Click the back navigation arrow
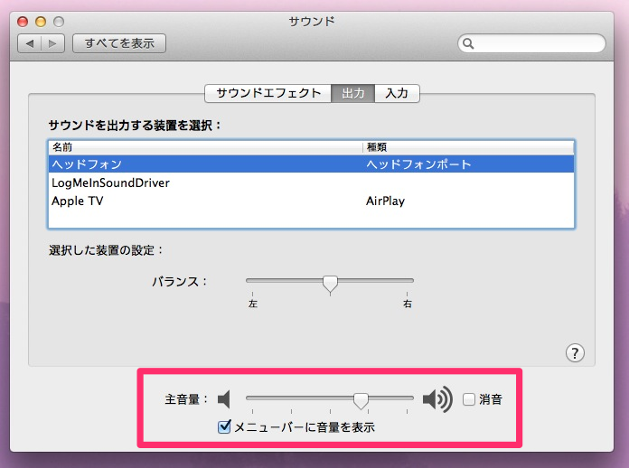Image resolution: width=629 pixels, height=468 pixels. coord(30,43)
